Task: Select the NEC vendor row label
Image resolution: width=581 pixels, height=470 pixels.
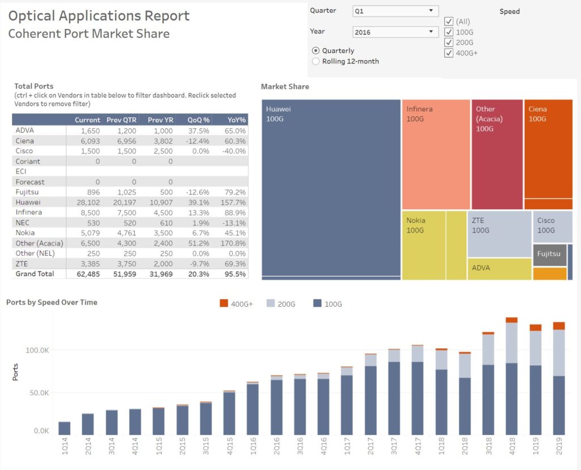Action: coord(22,223)
